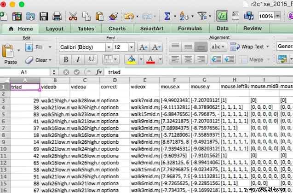
Task: Click the Show Toolbox icon
Action: [235, 16]
